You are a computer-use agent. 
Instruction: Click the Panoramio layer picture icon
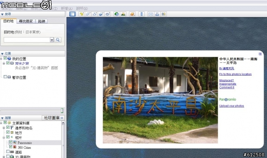(15, 142)
